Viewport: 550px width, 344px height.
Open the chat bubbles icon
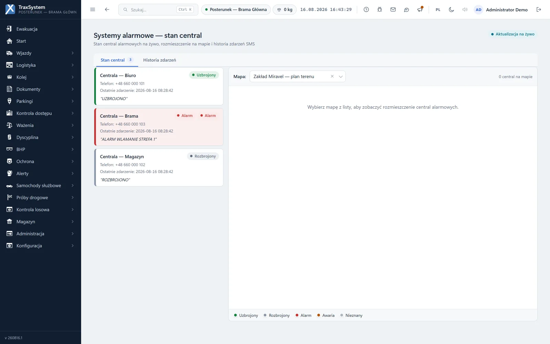[406, 10]
